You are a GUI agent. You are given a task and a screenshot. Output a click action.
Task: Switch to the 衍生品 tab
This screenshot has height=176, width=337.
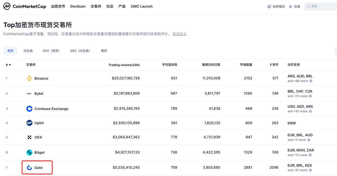click(x=28, y=51)
